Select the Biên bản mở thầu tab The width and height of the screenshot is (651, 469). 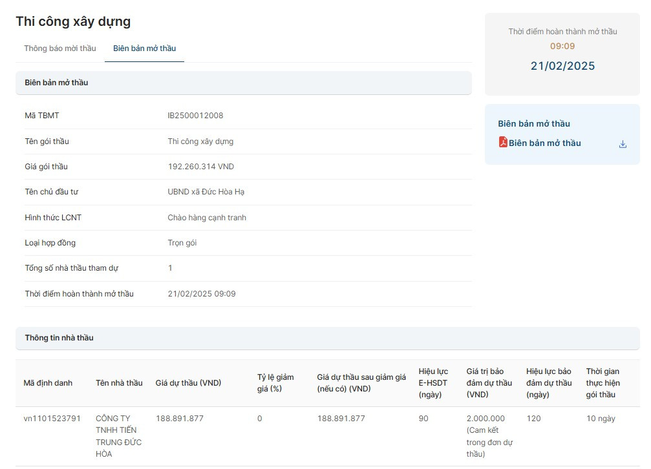[x=144, y=48]
